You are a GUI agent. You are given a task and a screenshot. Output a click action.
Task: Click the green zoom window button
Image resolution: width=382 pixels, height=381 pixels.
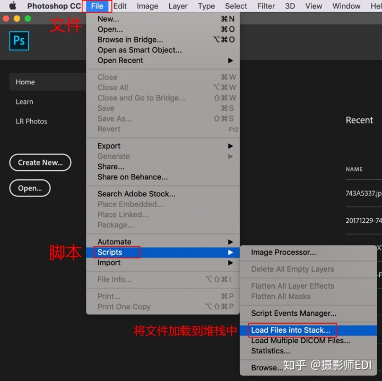pyautogui.click(x=28, y=19)
